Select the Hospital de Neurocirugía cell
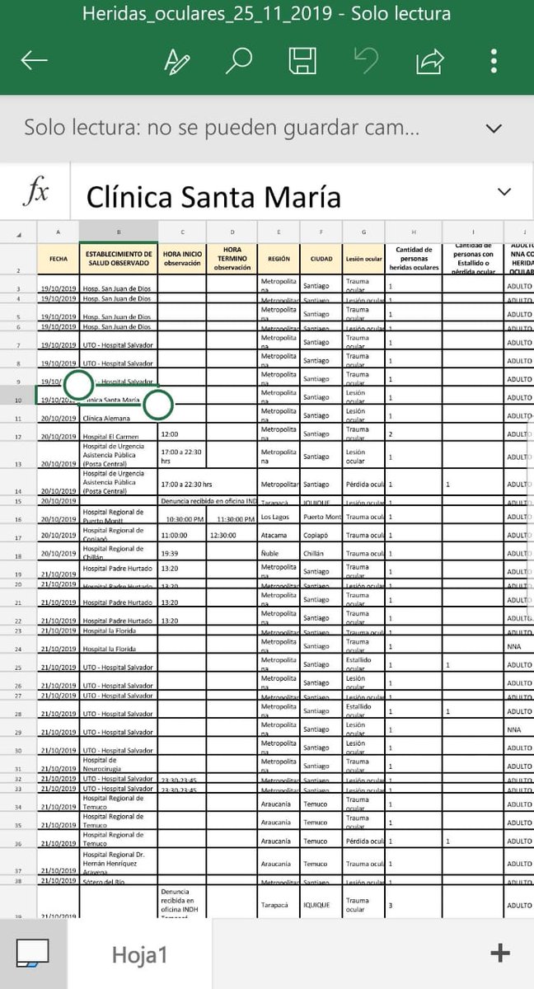Viewport: 534px width, 989px height. [119, 764]
